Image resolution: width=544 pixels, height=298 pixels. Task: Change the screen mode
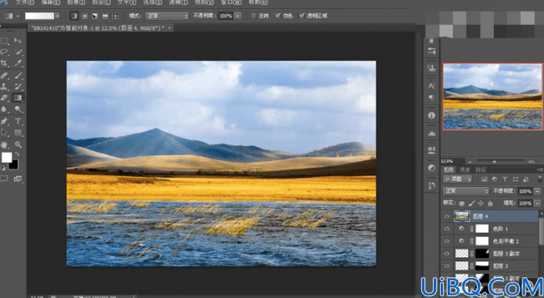click(18, 179)
